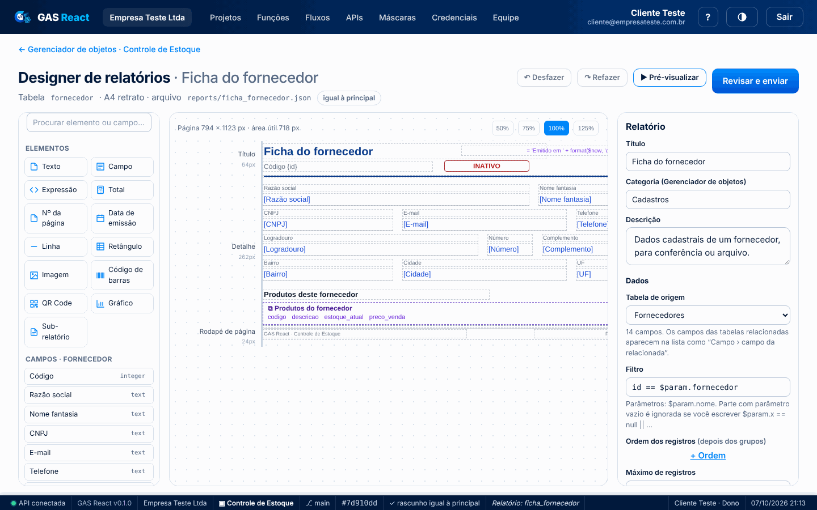Click 'rascunho igual à principal' status
The width and height of the screenshot is (817, 510).
click(x=435, y=503)
